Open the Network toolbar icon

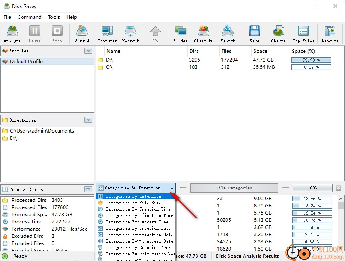point(131,34)
